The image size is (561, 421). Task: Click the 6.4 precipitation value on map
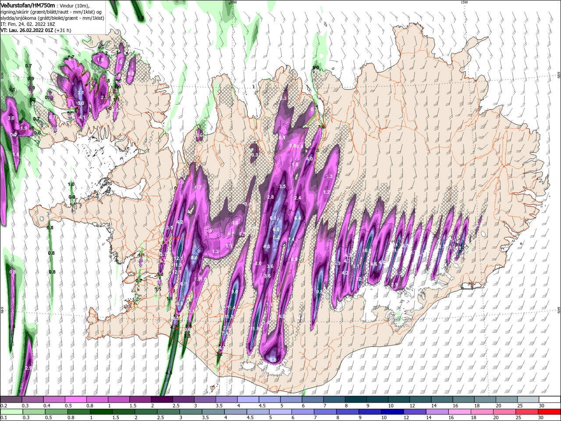point(298,218)
